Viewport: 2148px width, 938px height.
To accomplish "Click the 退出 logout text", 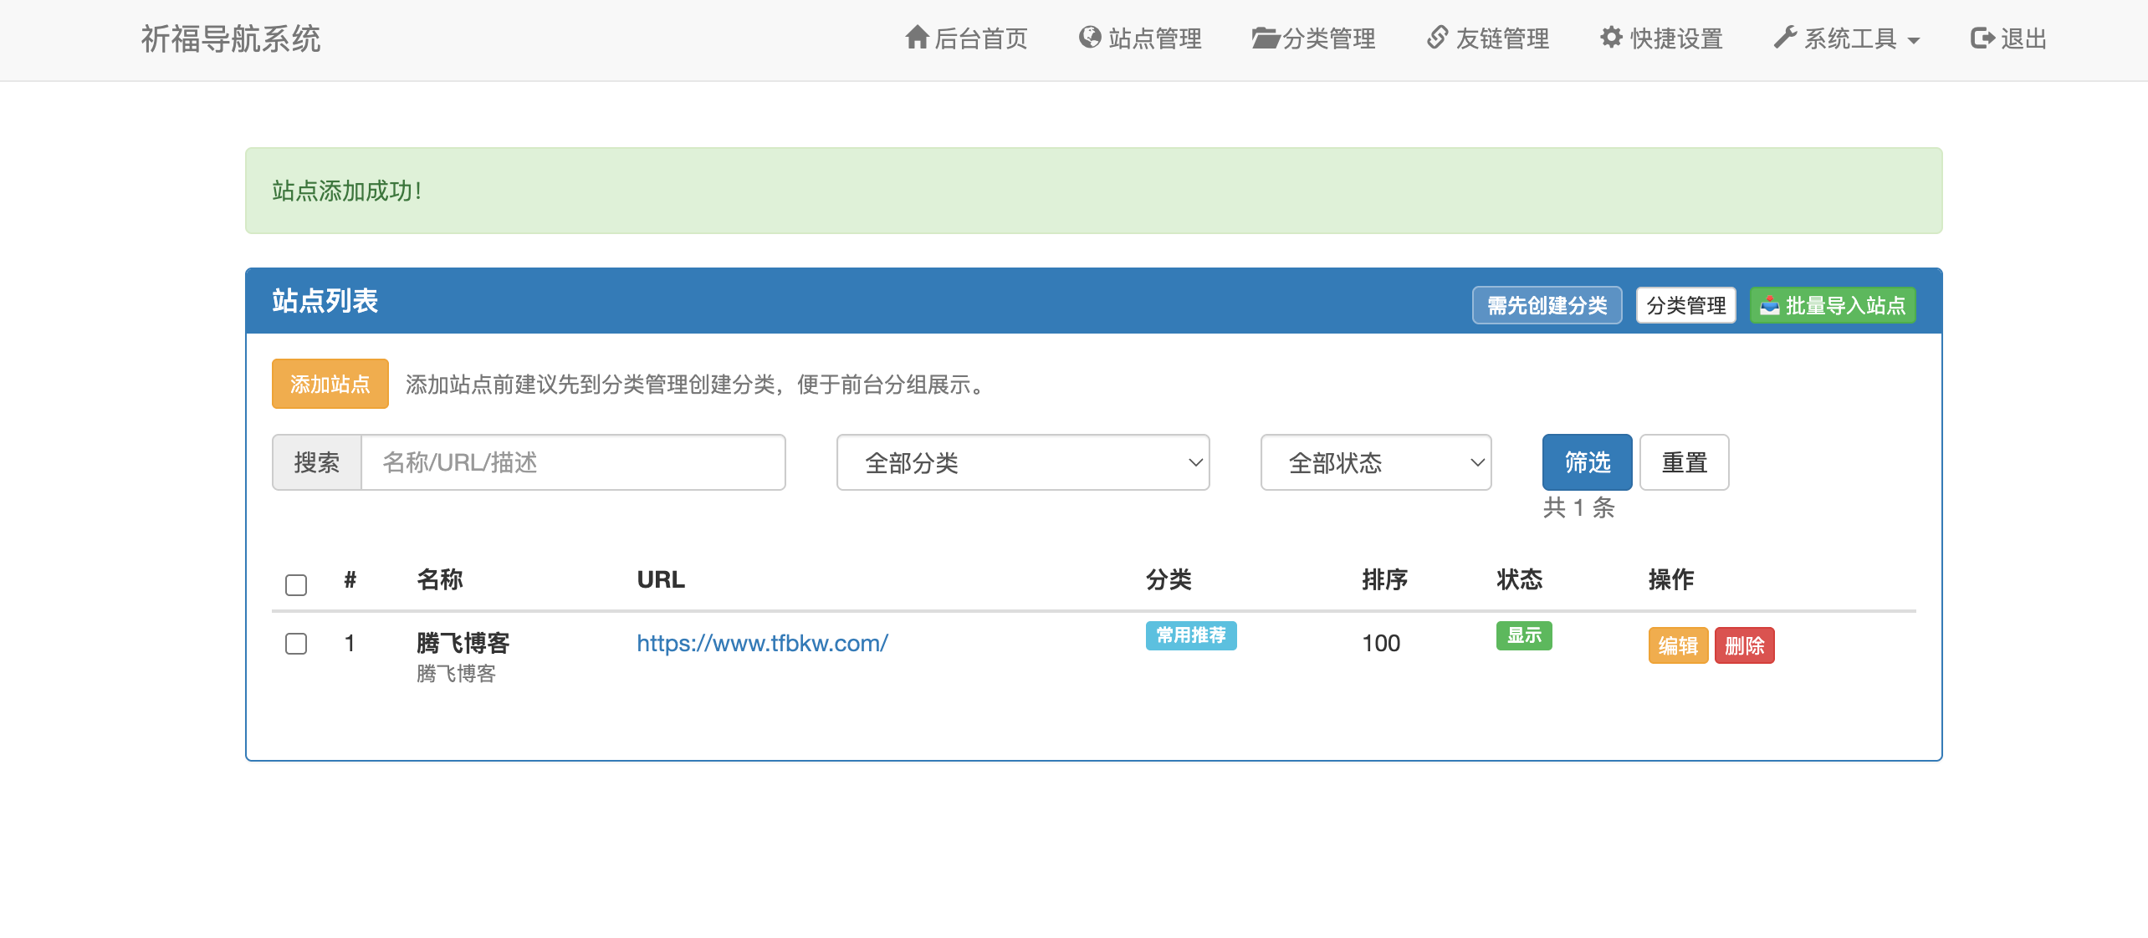I will point(2023,38).
